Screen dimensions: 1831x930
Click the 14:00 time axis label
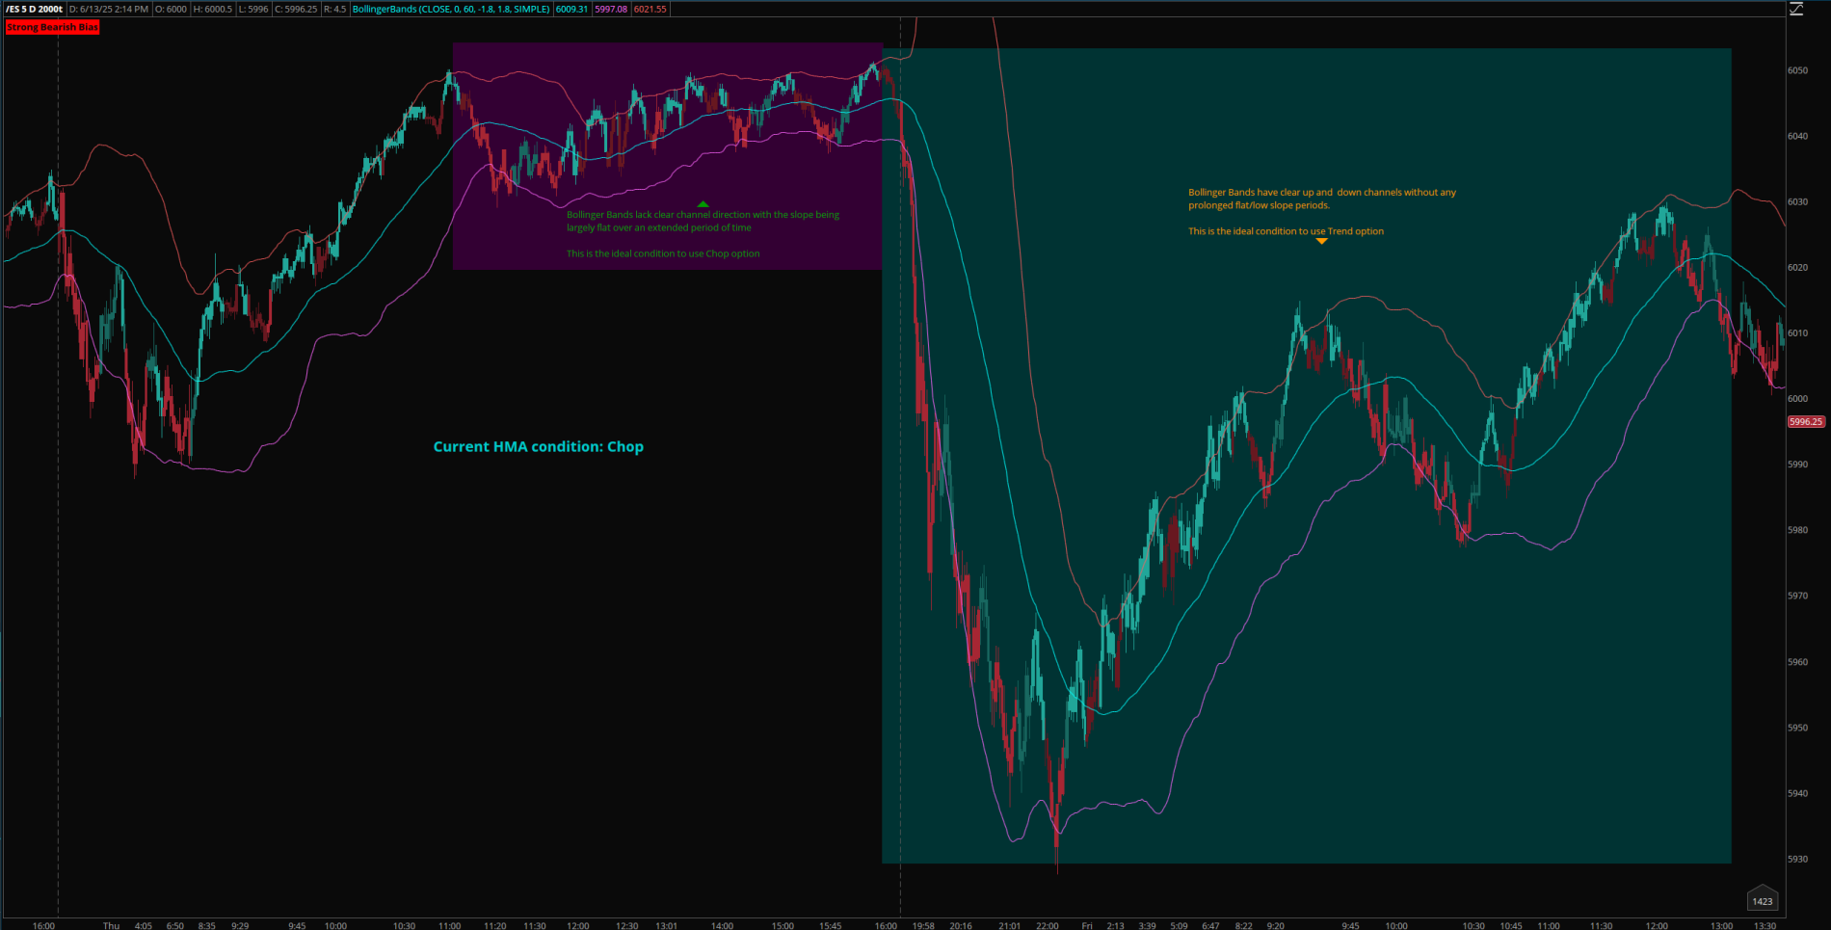pyautogui.click(x=722, y=925)
